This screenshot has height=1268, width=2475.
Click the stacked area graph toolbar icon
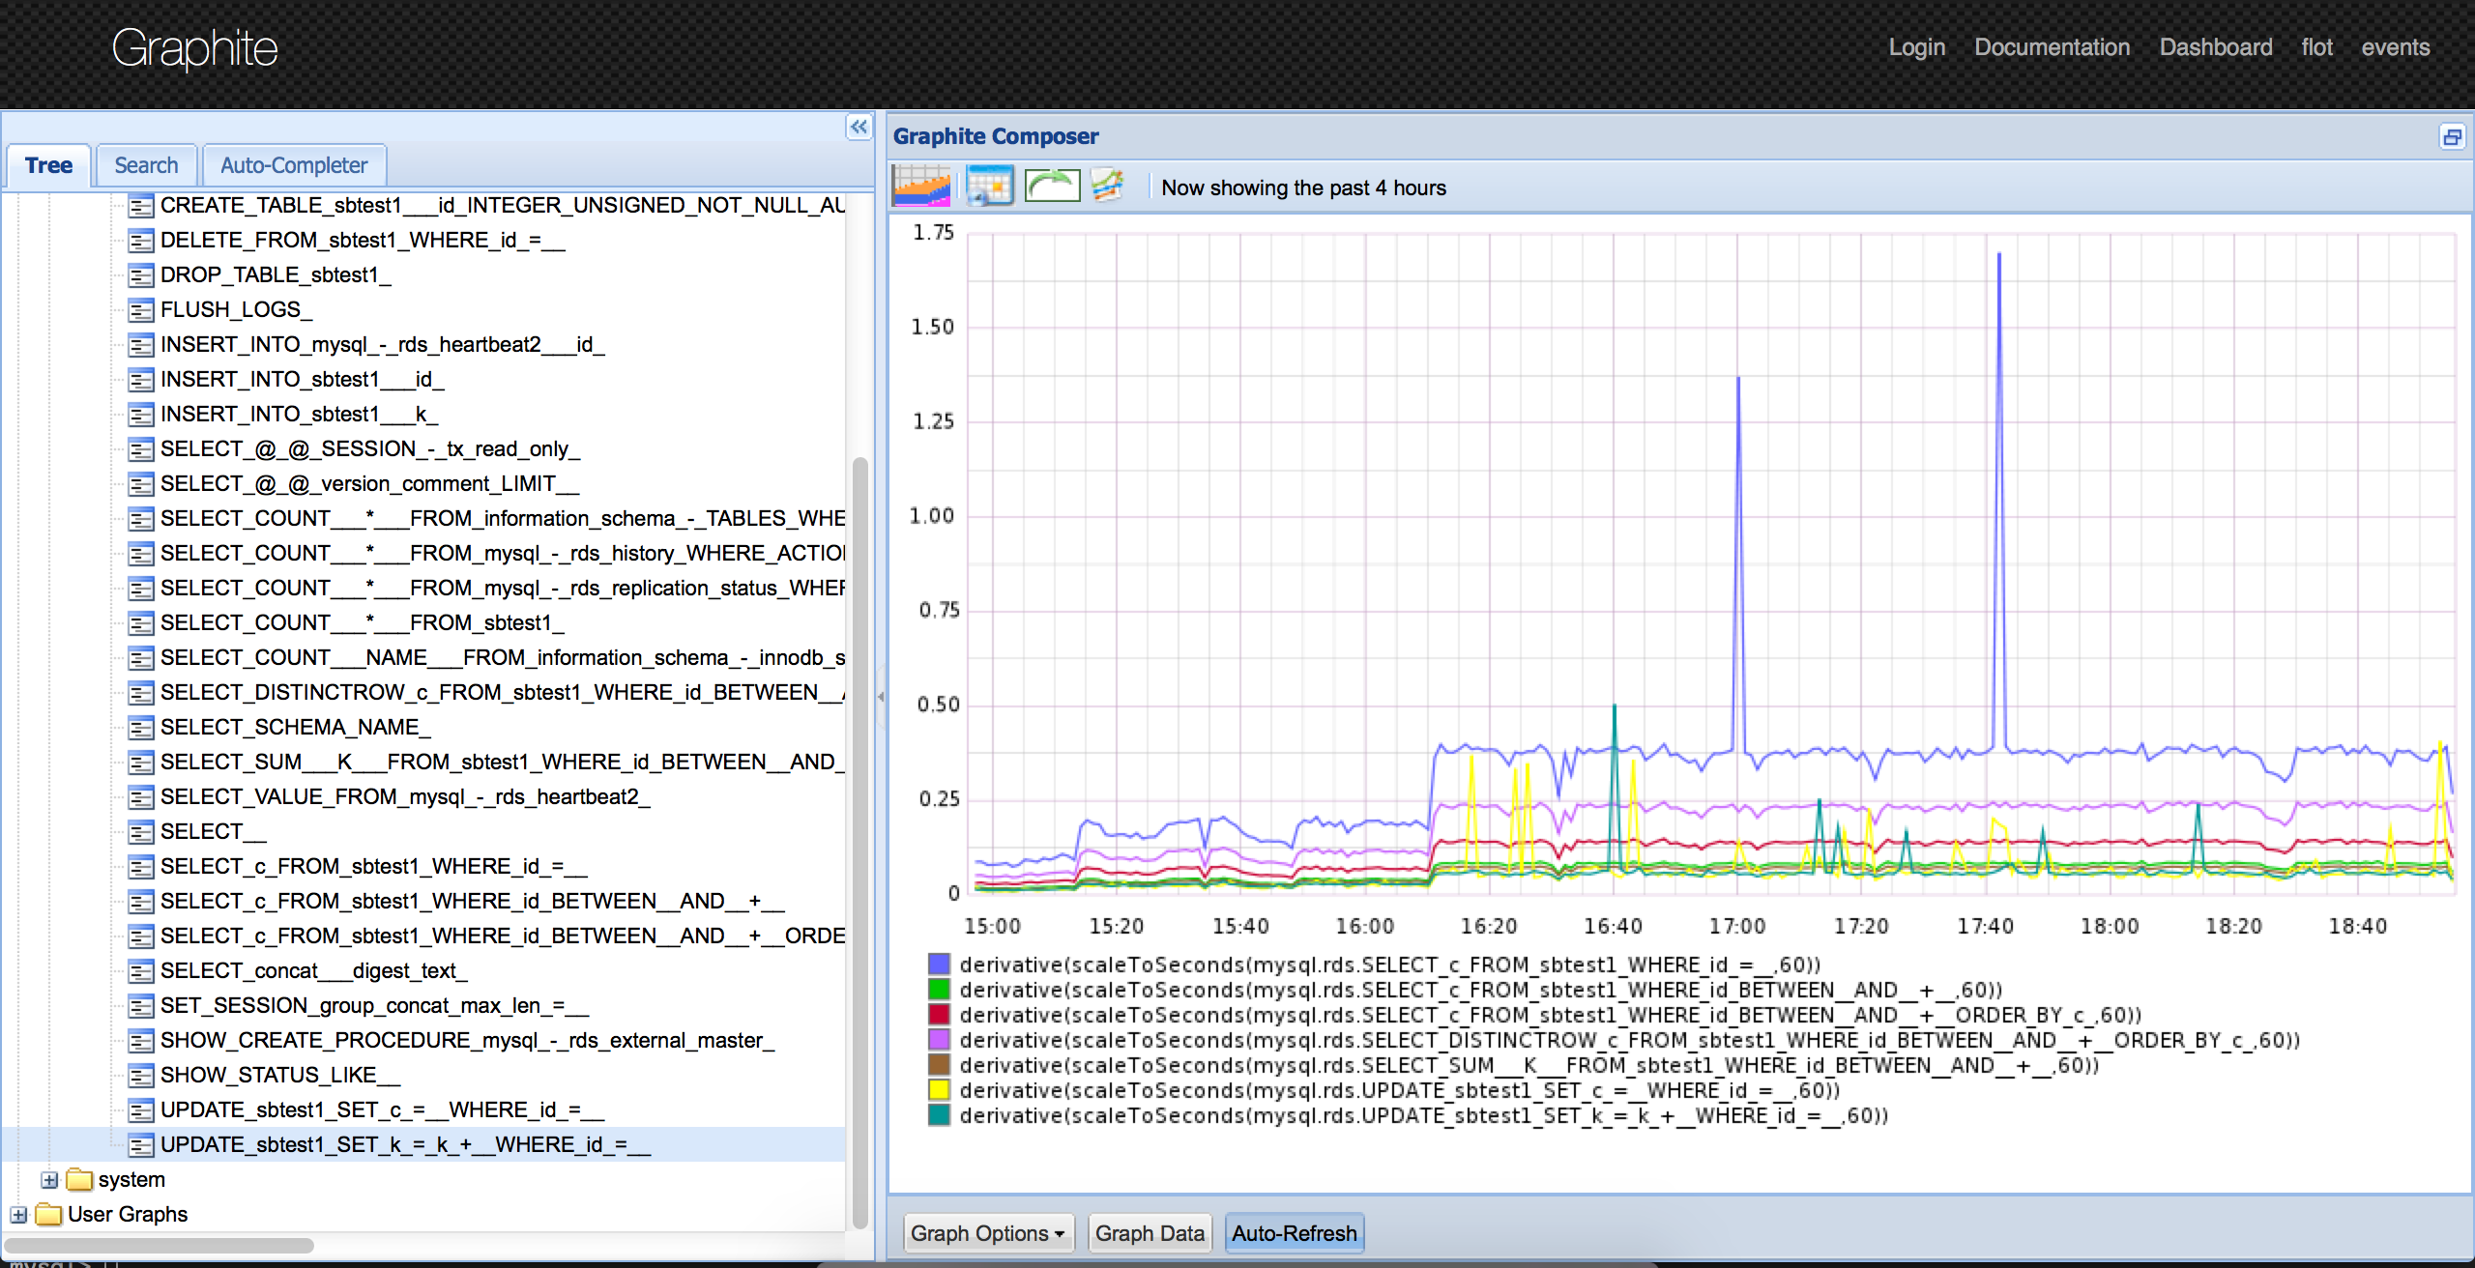(x=920, y=186)
